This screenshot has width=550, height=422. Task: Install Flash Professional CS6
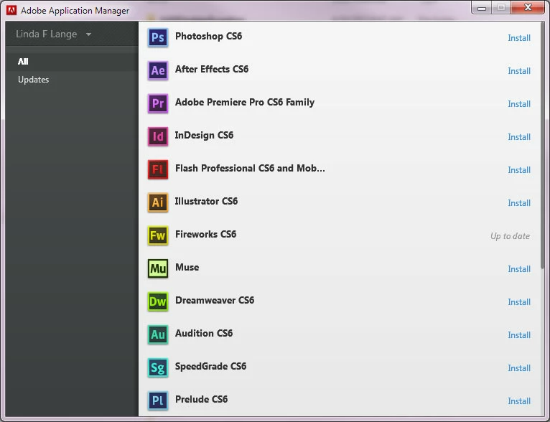point(519,169)
